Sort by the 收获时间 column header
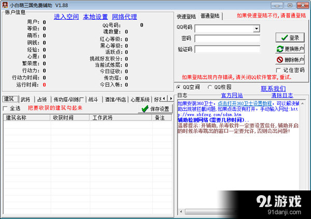 69,117
